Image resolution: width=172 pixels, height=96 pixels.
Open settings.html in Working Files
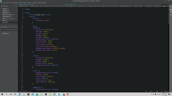(5, 9)
